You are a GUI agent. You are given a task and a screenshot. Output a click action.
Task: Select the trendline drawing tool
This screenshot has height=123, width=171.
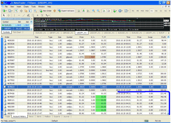(24, 15)
